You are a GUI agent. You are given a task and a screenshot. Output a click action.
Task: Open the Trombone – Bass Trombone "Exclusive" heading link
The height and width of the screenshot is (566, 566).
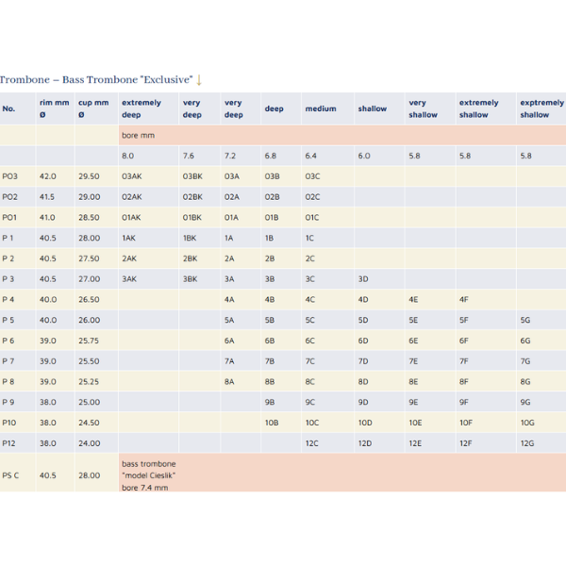(x=96, y=80)
